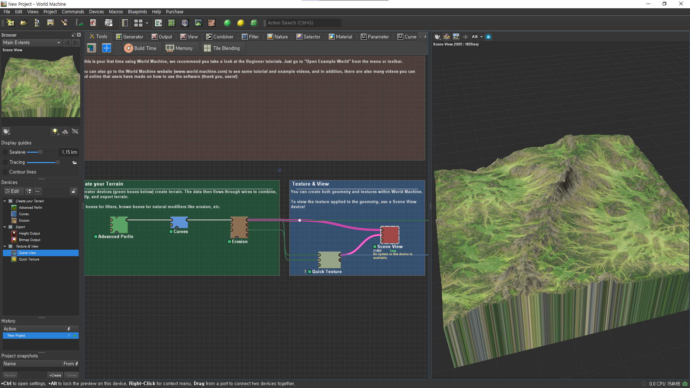The height and width of the screenshot is (388, 690).
Task: Toggle the eye visibility icon in 3D view
Action: 465,37
